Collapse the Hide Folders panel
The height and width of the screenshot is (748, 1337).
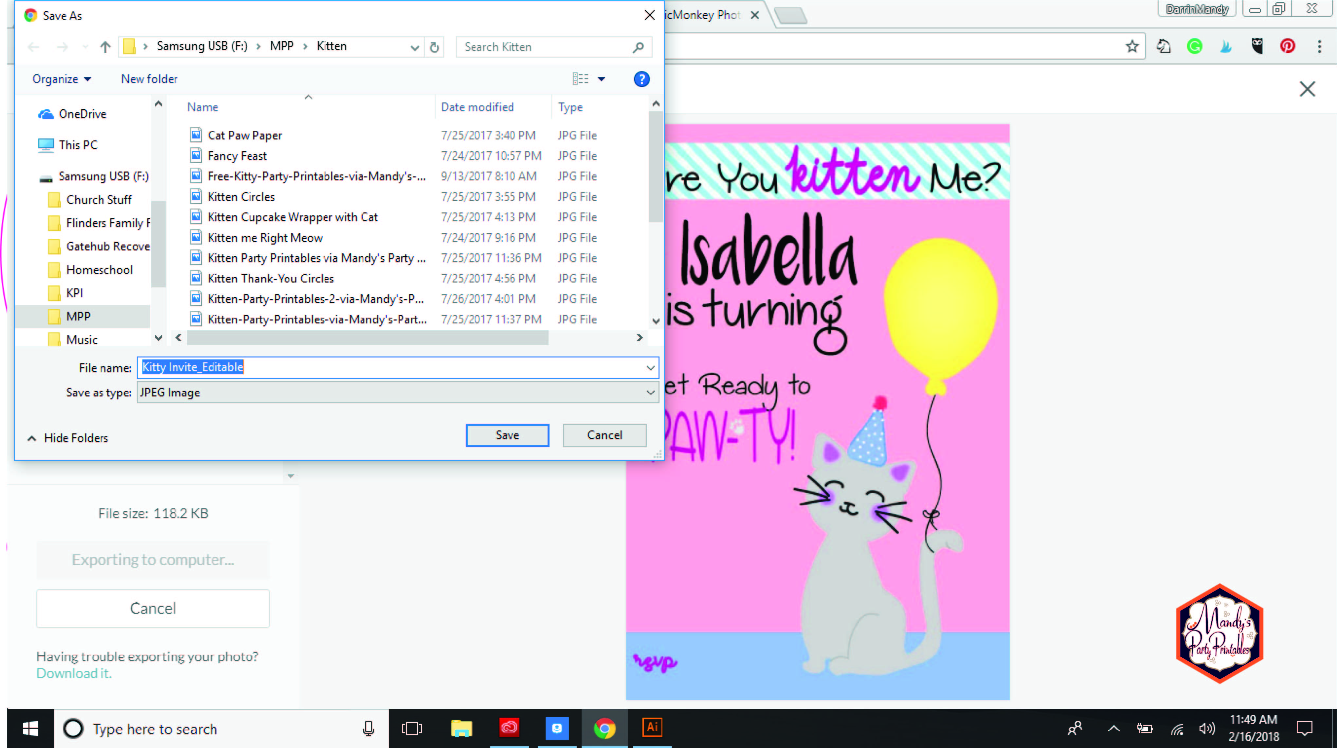(x=68, y=438)
